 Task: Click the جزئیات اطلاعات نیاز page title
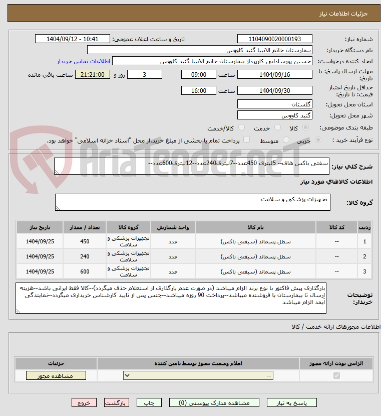(343, 14)
